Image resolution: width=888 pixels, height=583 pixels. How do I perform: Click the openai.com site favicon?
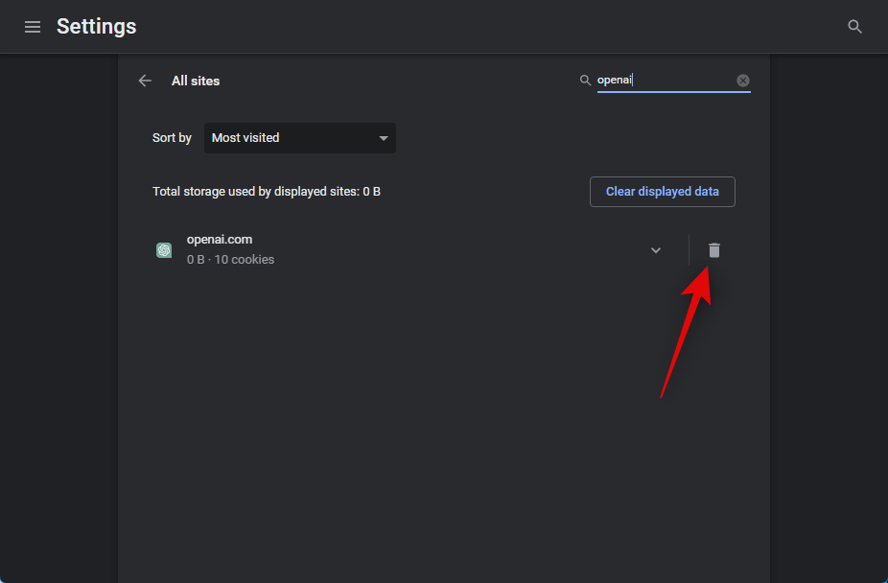pos(164,250)
